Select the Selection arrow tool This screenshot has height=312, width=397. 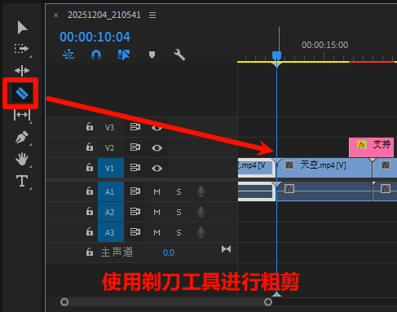(x=22, y=28)
